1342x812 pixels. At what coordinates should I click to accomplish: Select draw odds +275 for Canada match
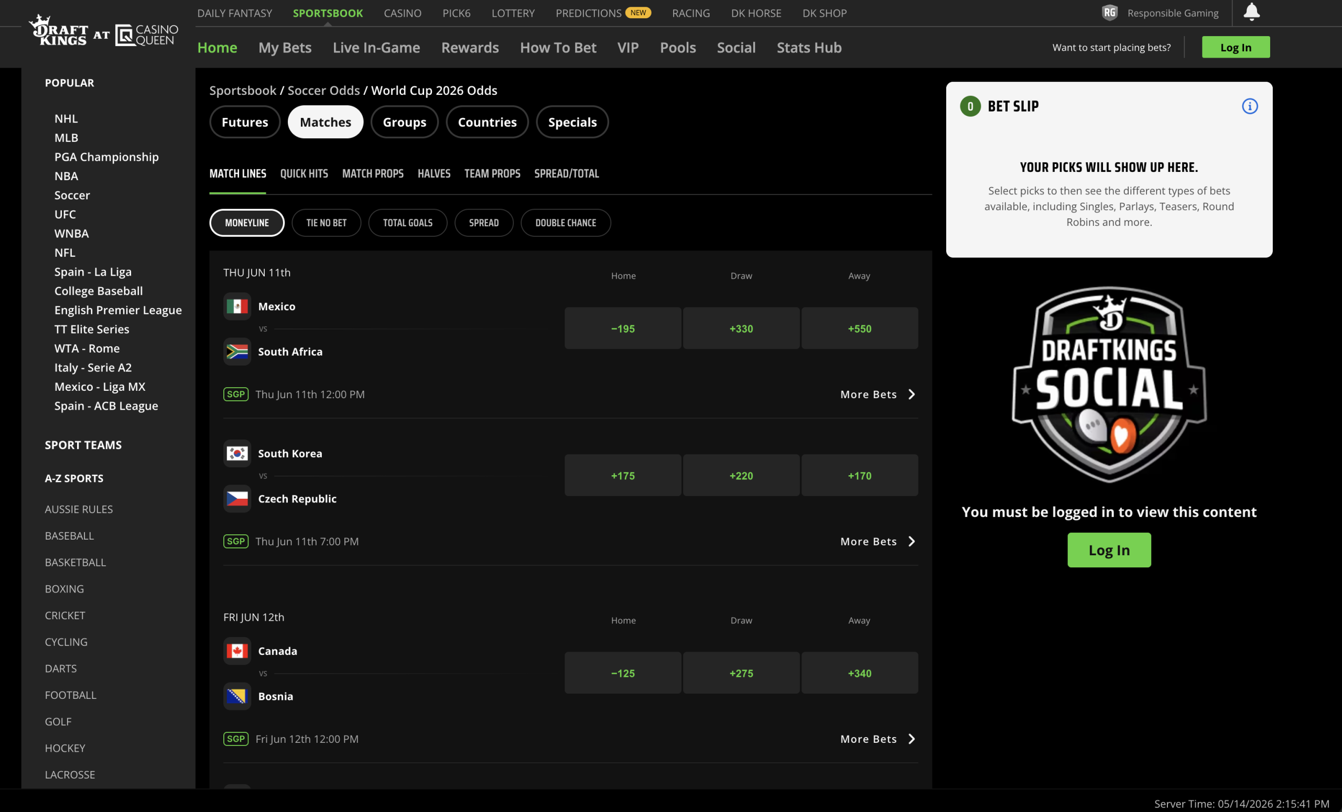click(741, 673)
